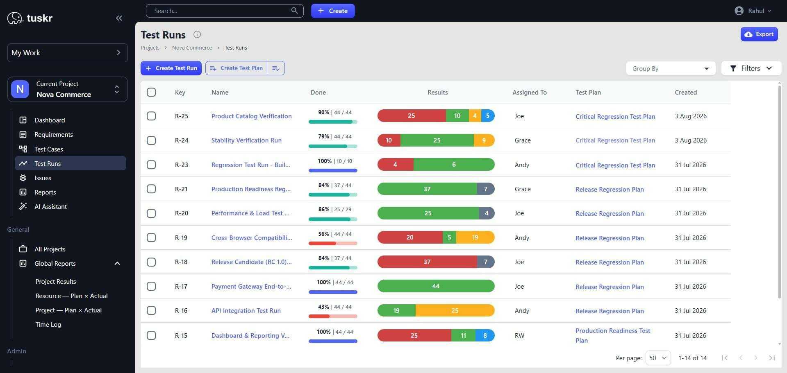Select the checkbox for run R-25

(151, 116)
